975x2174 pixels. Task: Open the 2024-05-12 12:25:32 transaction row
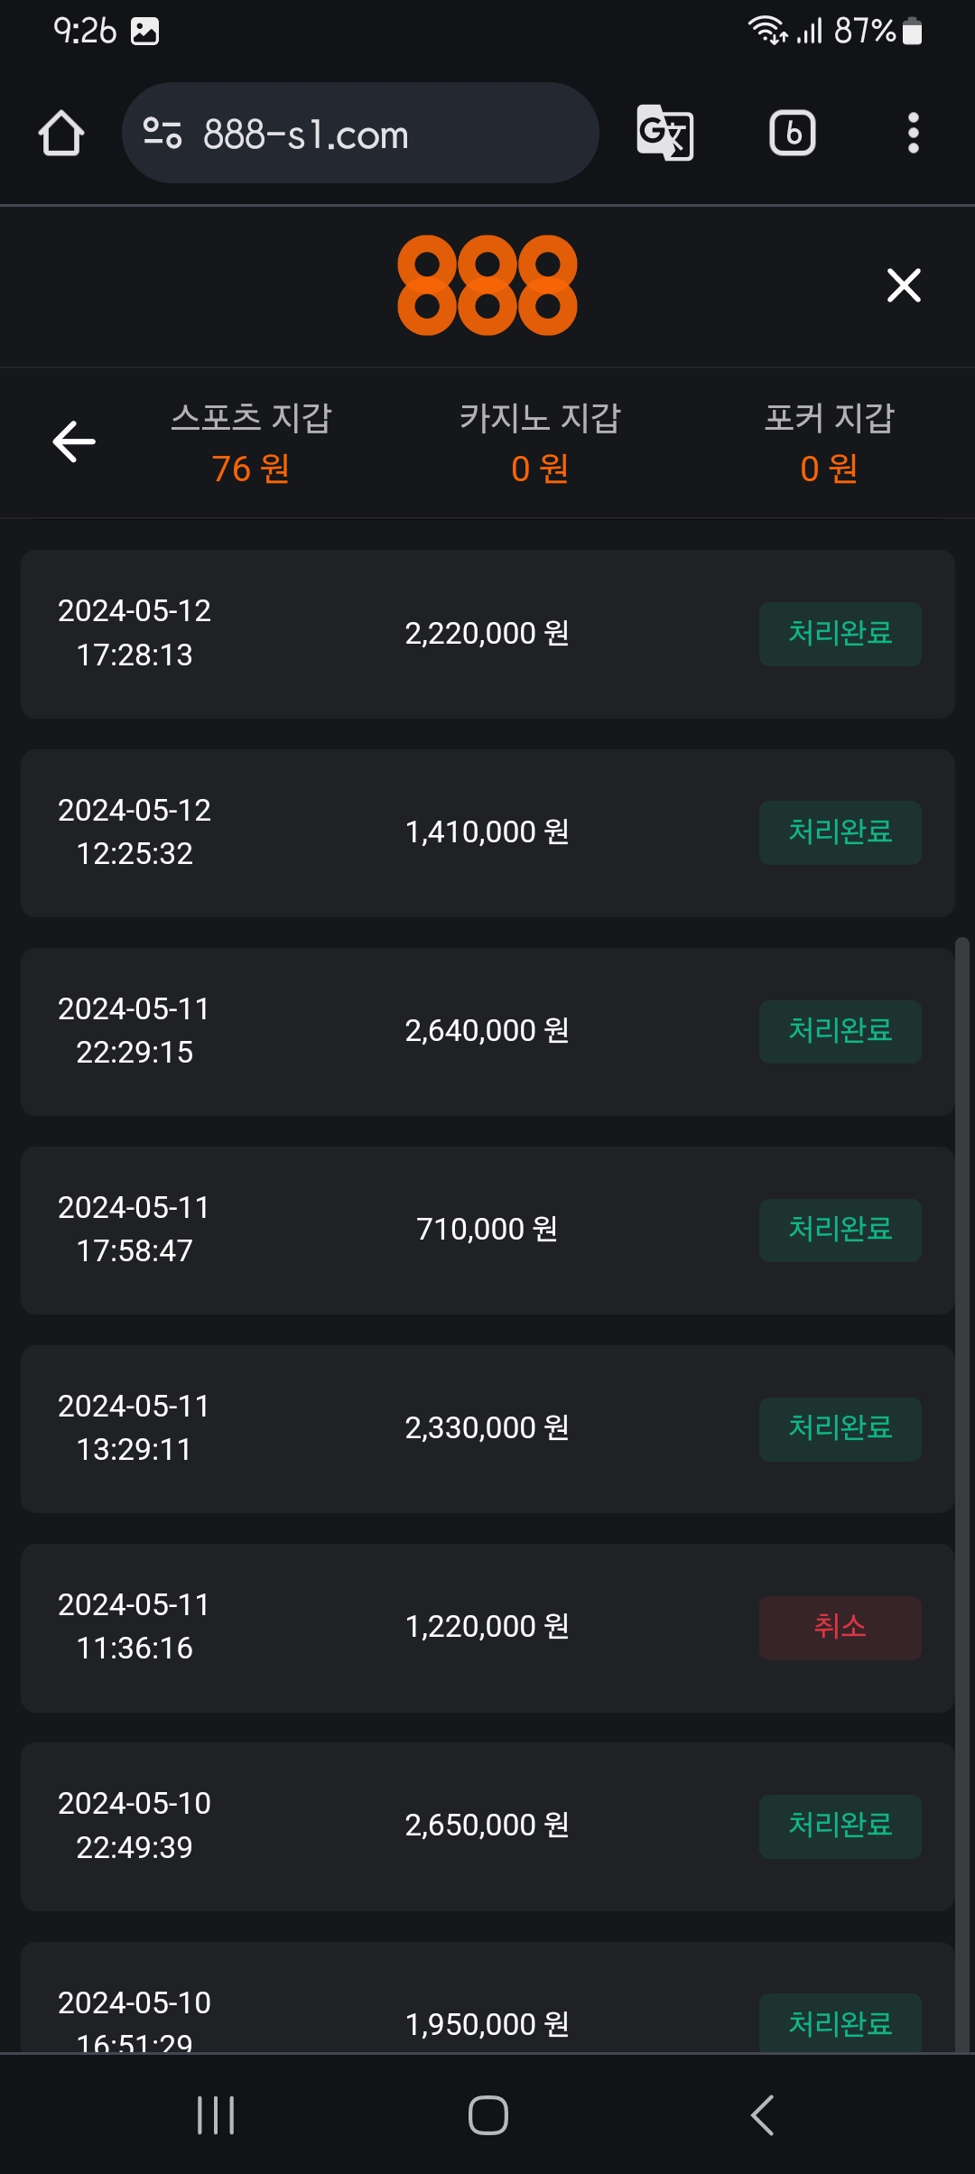(487, 832)
